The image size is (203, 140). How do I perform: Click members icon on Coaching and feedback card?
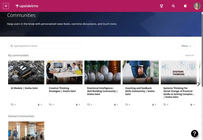coord(153,104)
